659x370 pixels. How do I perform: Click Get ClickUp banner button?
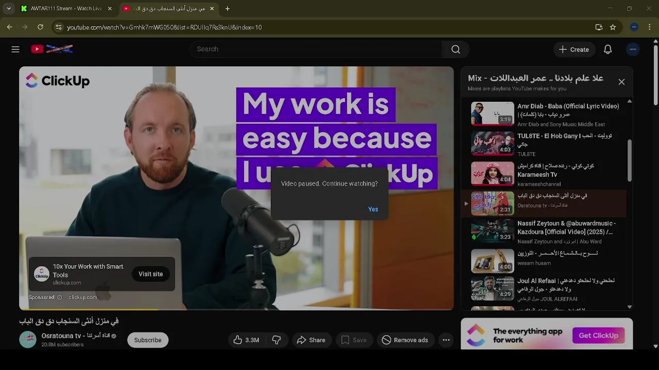[x=598, y=336]
